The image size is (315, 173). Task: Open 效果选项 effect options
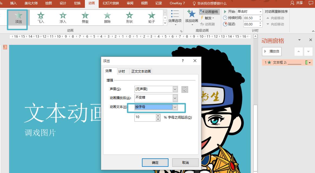click(175, 18)
